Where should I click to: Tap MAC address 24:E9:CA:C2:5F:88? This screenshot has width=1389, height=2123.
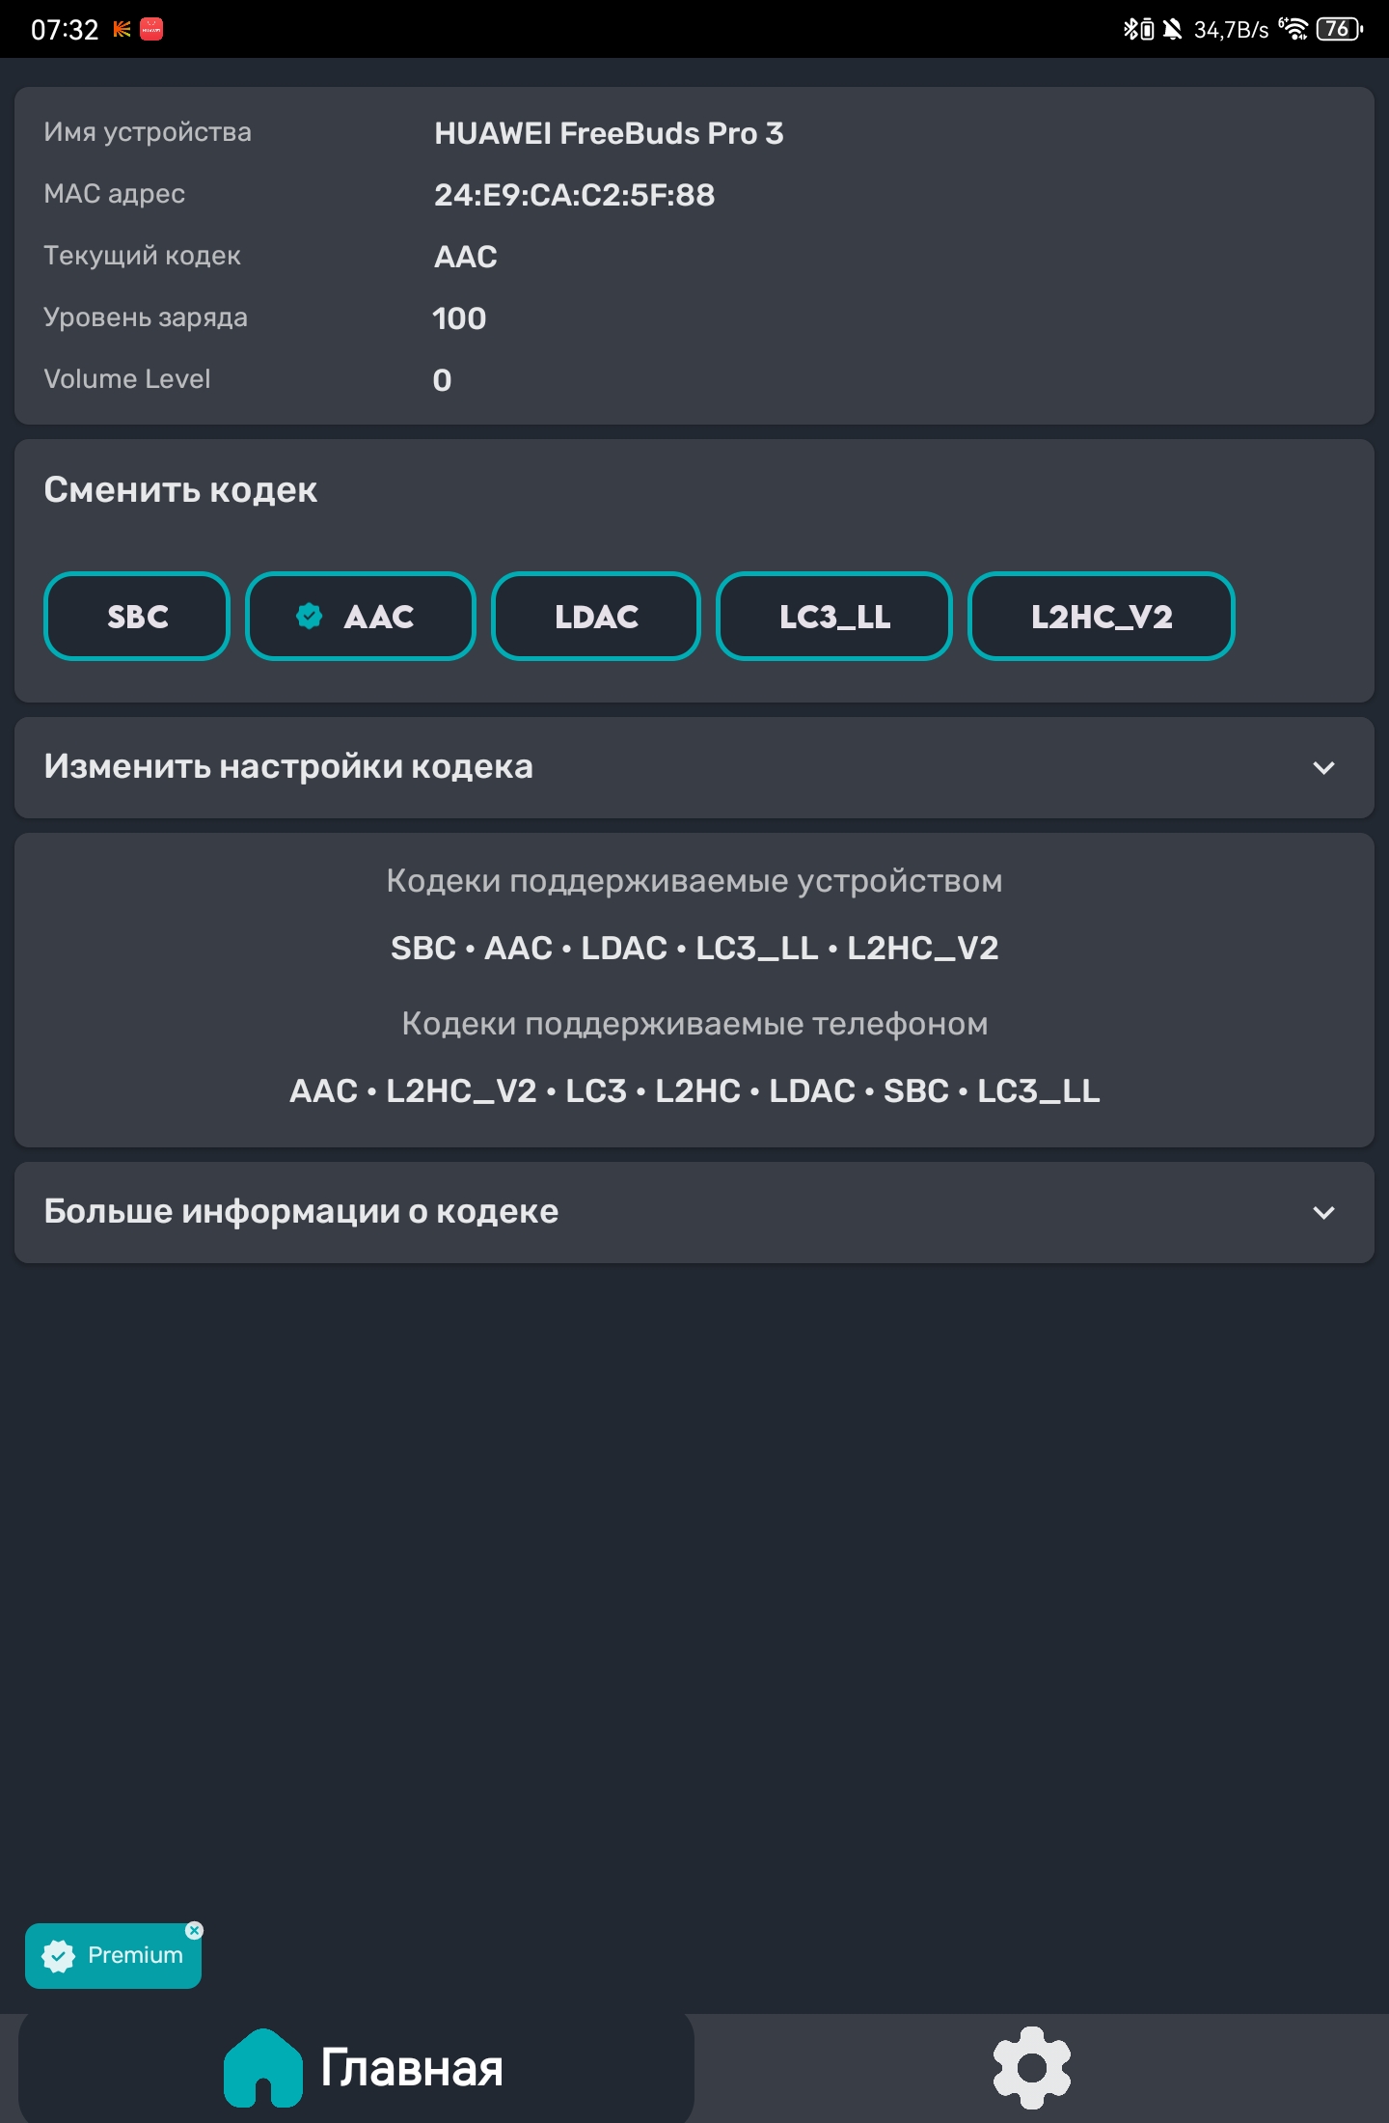[574, 195]
